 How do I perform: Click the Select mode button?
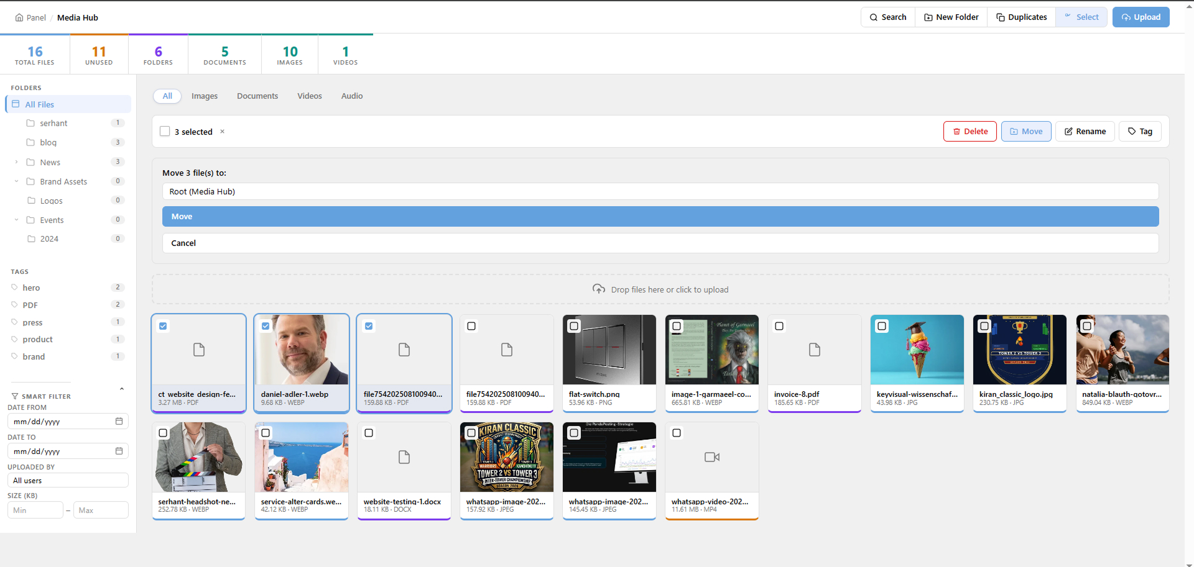(x=1081, y=17)
